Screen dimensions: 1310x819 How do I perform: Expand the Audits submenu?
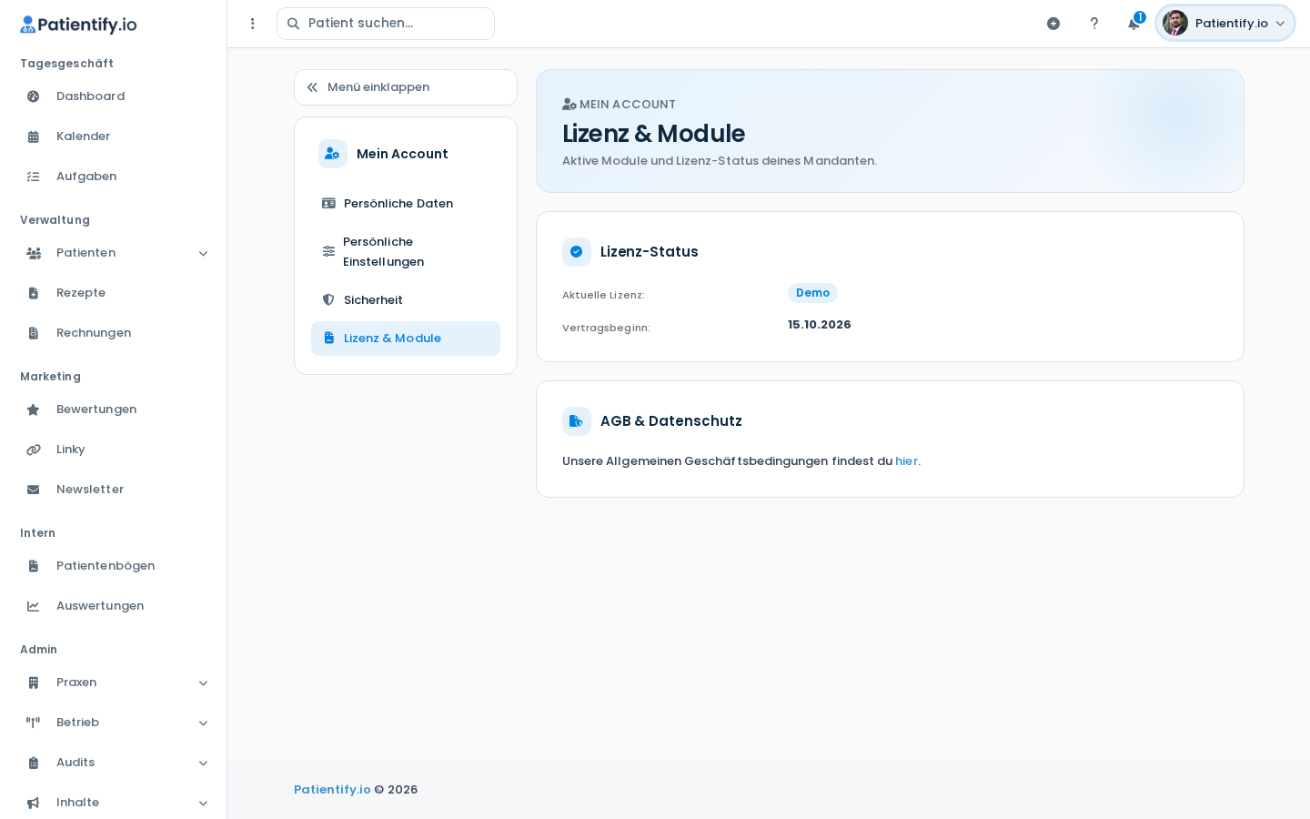coord(203,763)
